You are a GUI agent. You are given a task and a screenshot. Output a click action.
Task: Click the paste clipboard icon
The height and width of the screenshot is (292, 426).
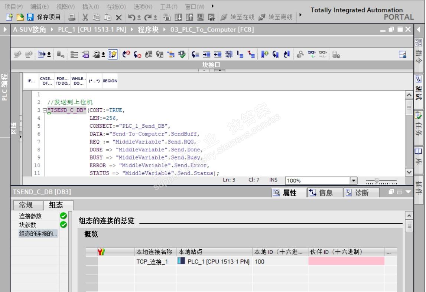coord(108,17)
